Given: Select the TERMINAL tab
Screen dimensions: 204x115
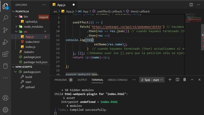Looking at the screenshot, I should (97, 80).
